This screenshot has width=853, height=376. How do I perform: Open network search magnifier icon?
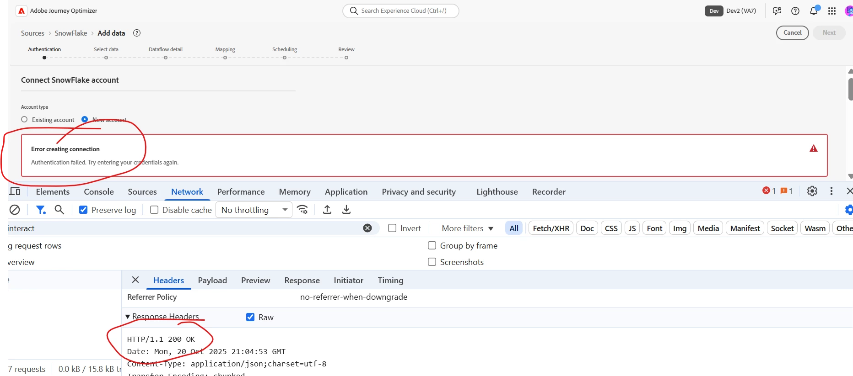pos(59,210)
